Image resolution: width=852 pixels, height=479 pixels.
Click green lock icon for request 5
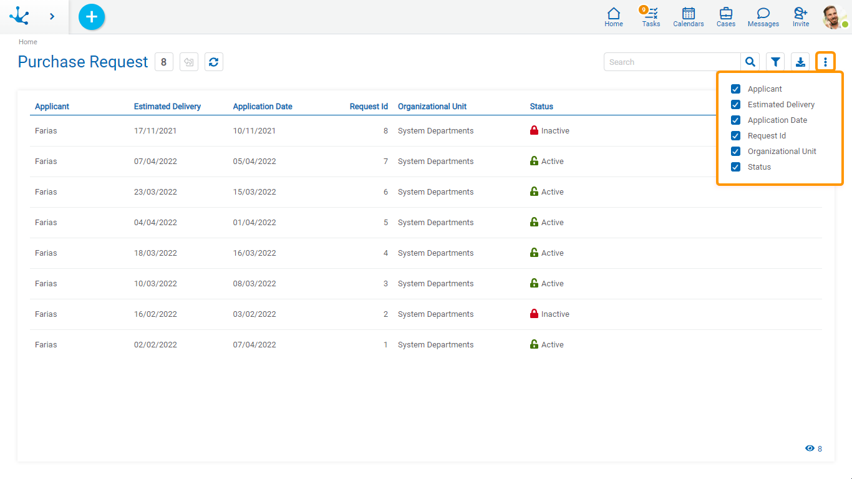(534, 222)
